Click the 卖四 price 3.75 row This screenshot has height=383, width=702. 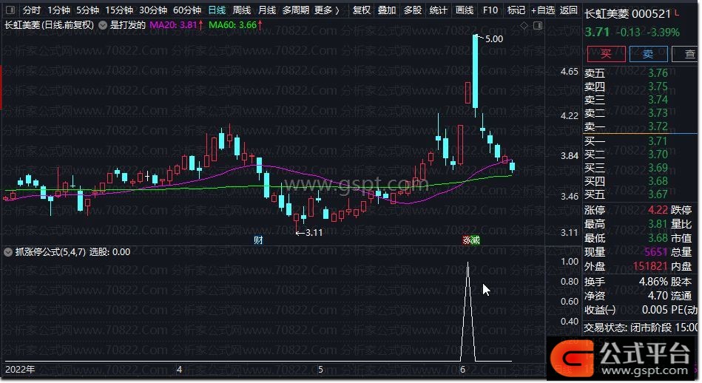[627, 87]
